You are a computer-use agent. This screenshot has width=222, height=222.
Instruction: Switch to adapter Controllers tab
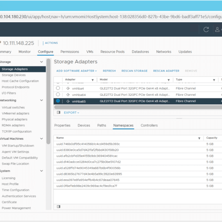point(149,126)
